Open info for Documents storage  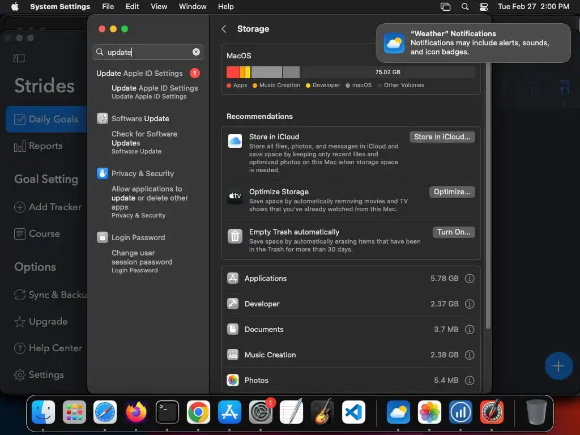coord(470,330)
